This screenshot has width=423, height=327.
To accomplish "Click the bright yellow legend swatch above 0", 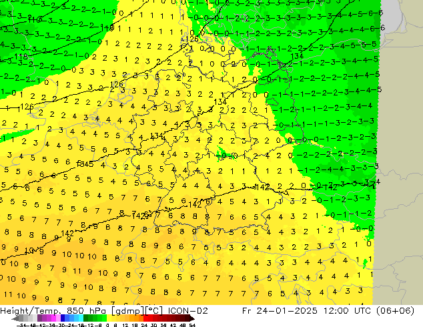I will pyautogui.click(x=109, y=318).
